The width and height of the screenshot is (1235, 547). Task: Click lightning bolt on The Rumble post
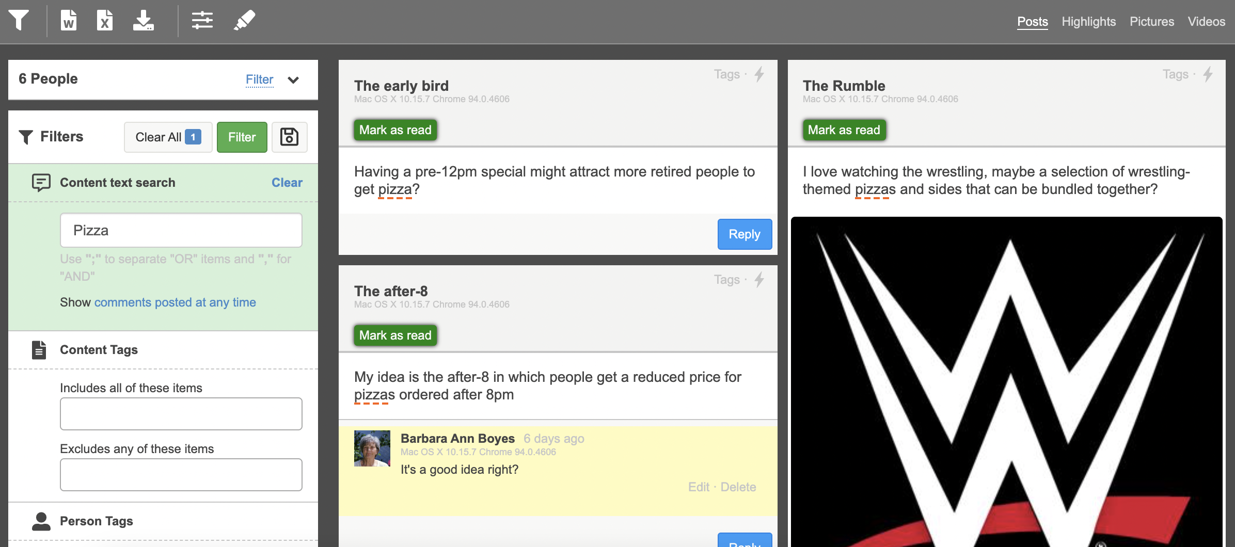[x=1208, y=74]
